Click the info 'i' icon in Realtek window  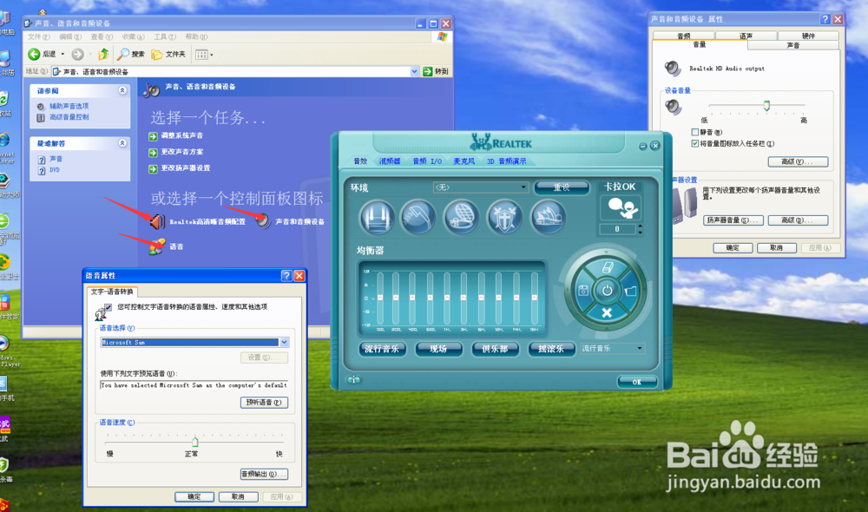tap(353, 380)
